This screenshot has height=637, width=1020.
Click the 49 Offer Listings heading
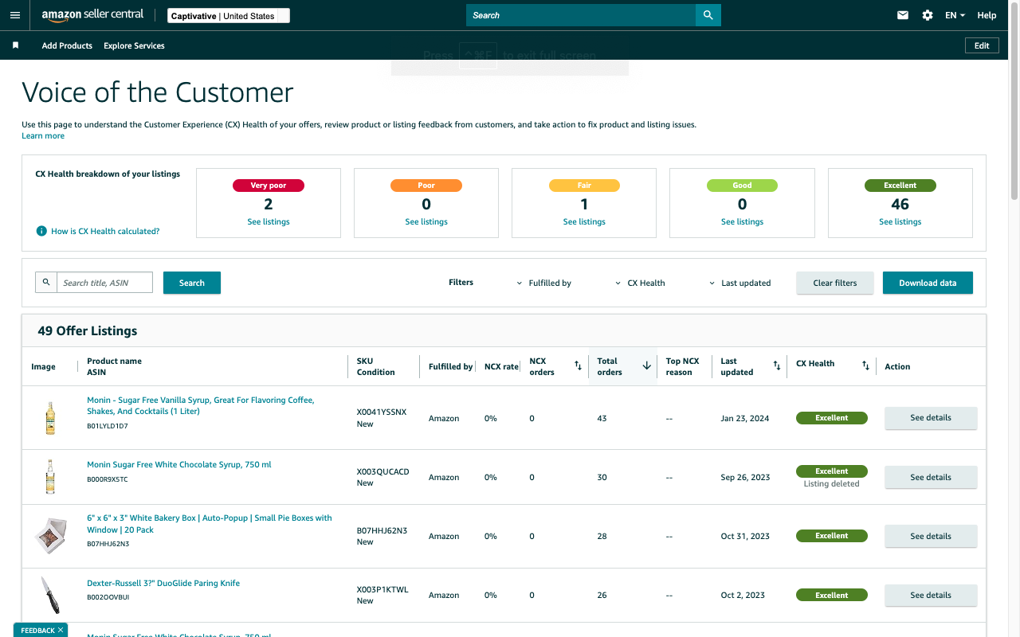click(88, 330)
